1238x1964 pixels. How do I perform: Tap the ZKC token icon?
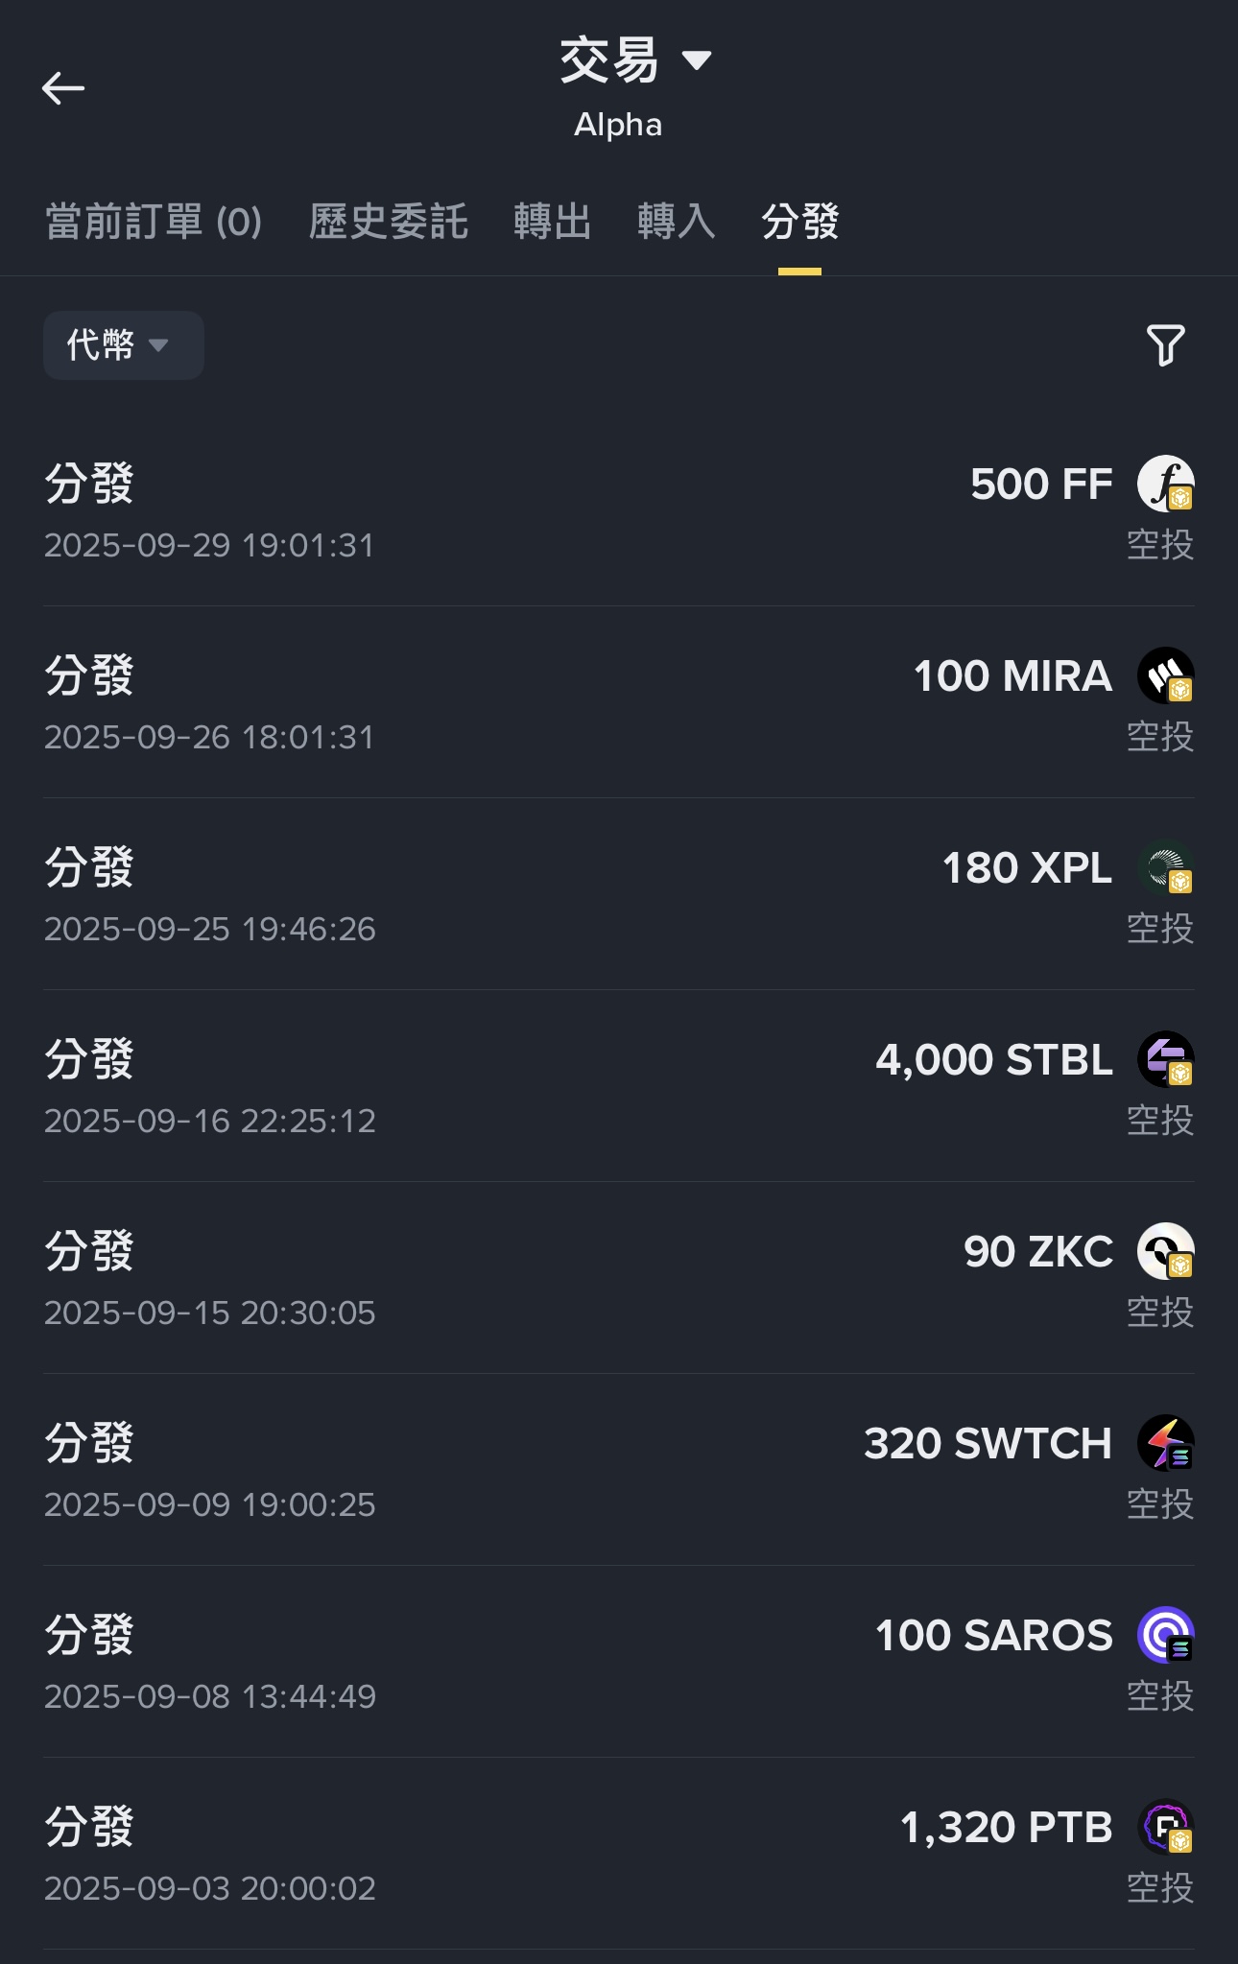pyautogui.click(x=1165, y=1251)
